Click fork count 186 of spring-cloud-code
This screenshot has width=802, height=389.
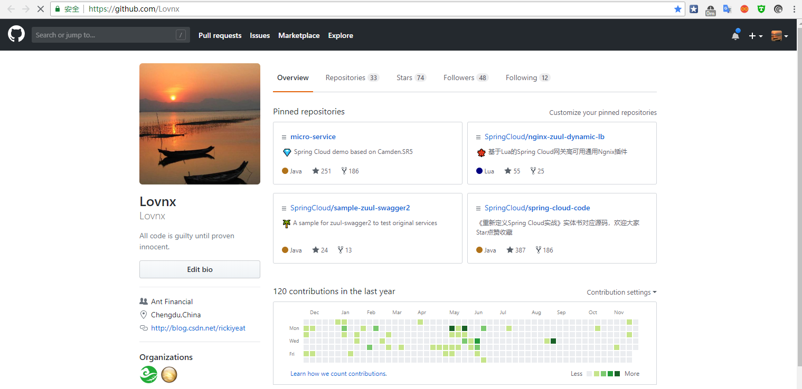[x=544, y=250]
